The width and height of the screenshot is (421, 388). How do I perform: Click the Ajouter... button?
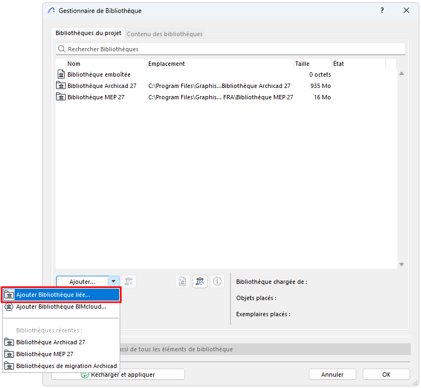pyautogui.click(x=82, y=282)
